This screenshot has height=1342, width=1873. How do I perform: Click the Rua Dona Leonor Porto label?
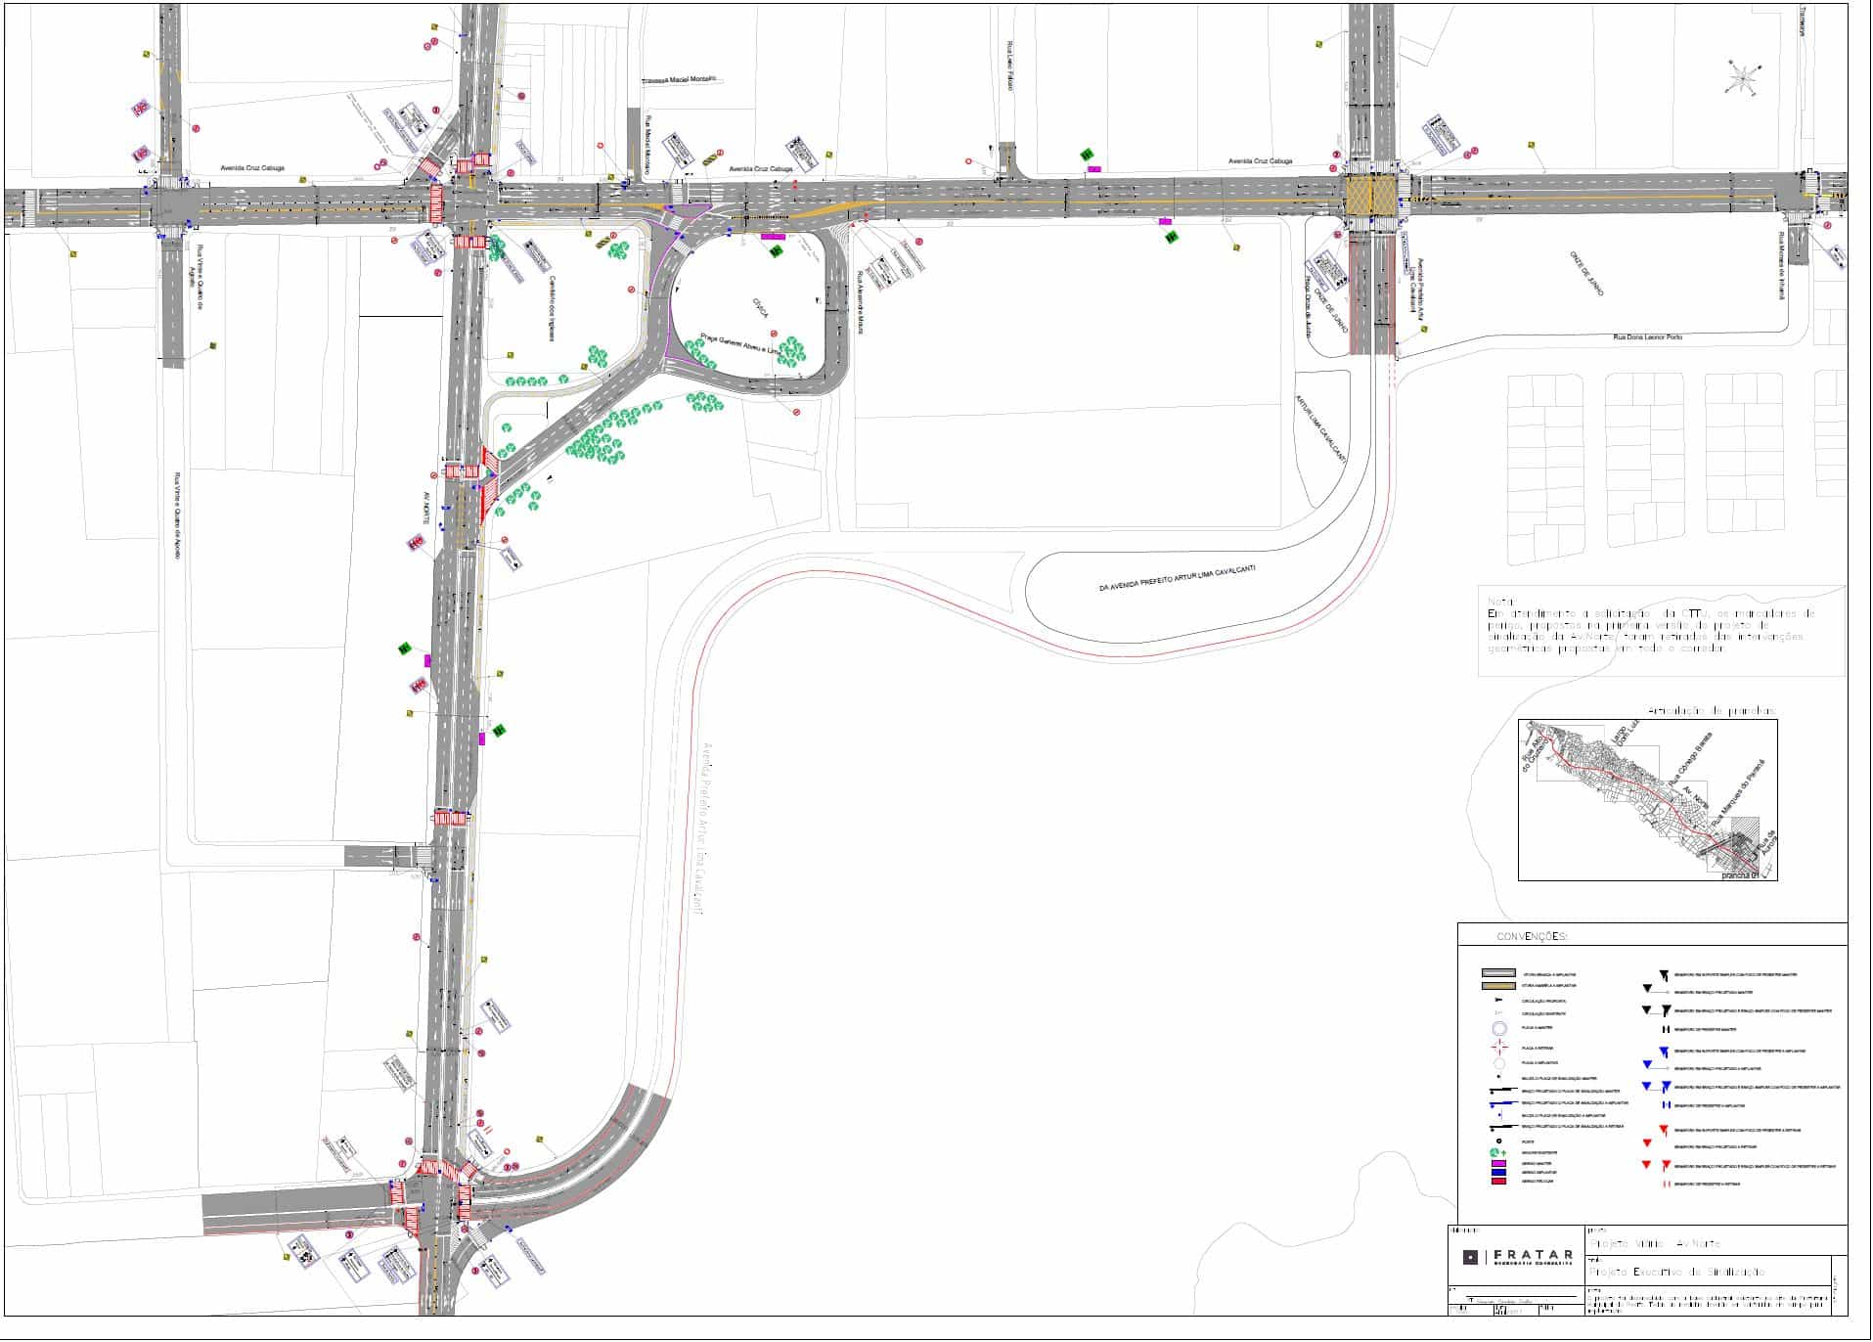[x=1648, y=337]
